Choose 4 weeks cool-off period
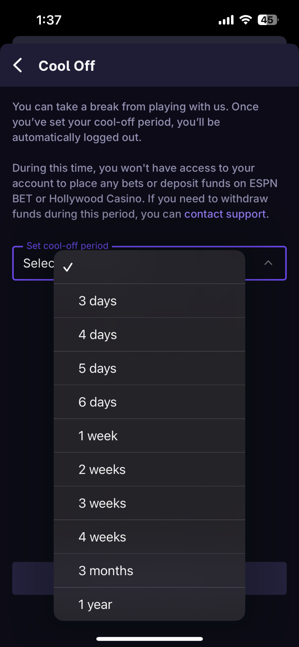 (x=149, y=537)
